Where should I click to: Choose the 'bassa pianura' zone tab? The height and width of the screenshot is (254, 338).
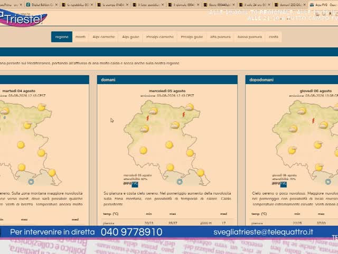pos(250,37)
